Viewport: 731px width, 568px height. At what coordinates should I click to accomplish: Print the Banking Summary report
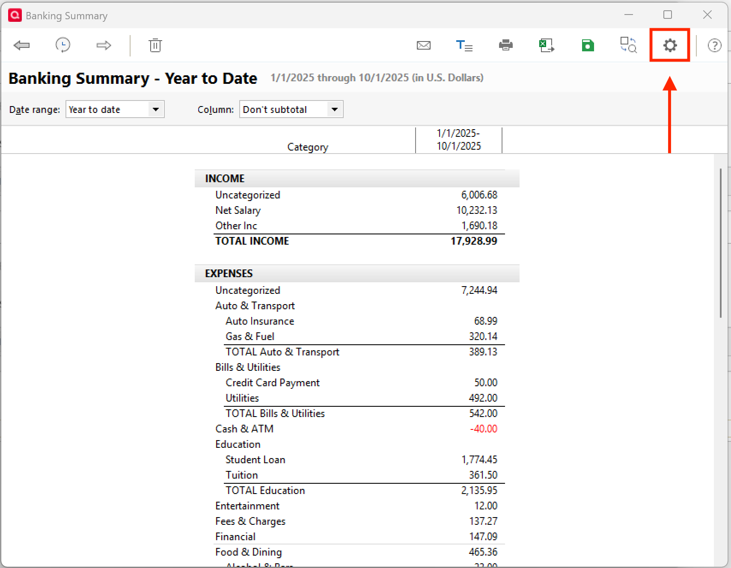pyautogui.click(x=506, y=45)
